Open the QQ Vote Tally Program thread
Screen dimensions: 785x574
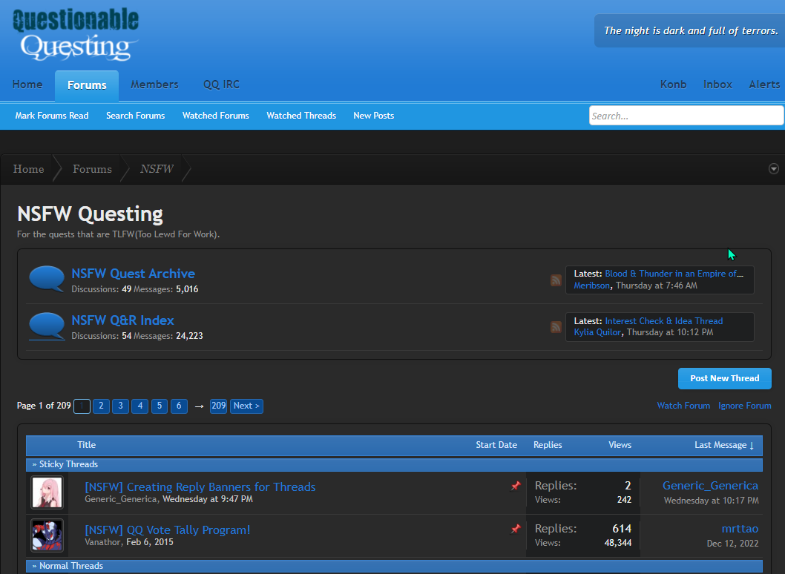pyautogui.click(x=168, y=530)
